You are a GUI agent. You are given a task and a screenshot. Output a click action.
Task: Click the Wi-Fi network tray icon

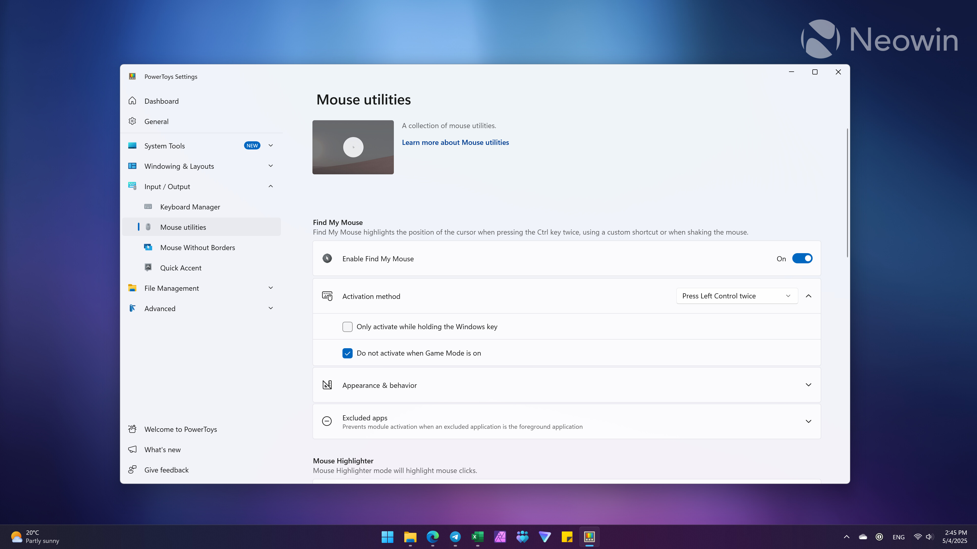(917, 537)
